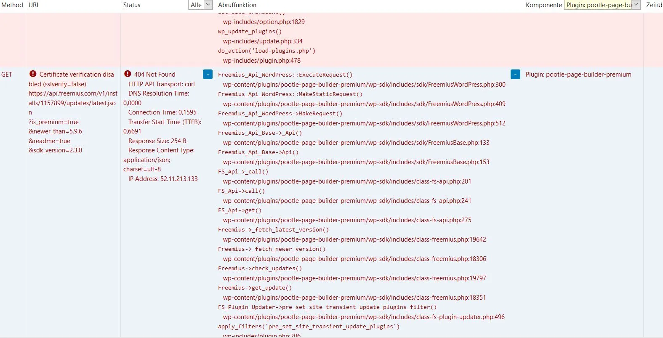
Task: Open FreemiusBase.php:153 file path
Action: [356, 162]
